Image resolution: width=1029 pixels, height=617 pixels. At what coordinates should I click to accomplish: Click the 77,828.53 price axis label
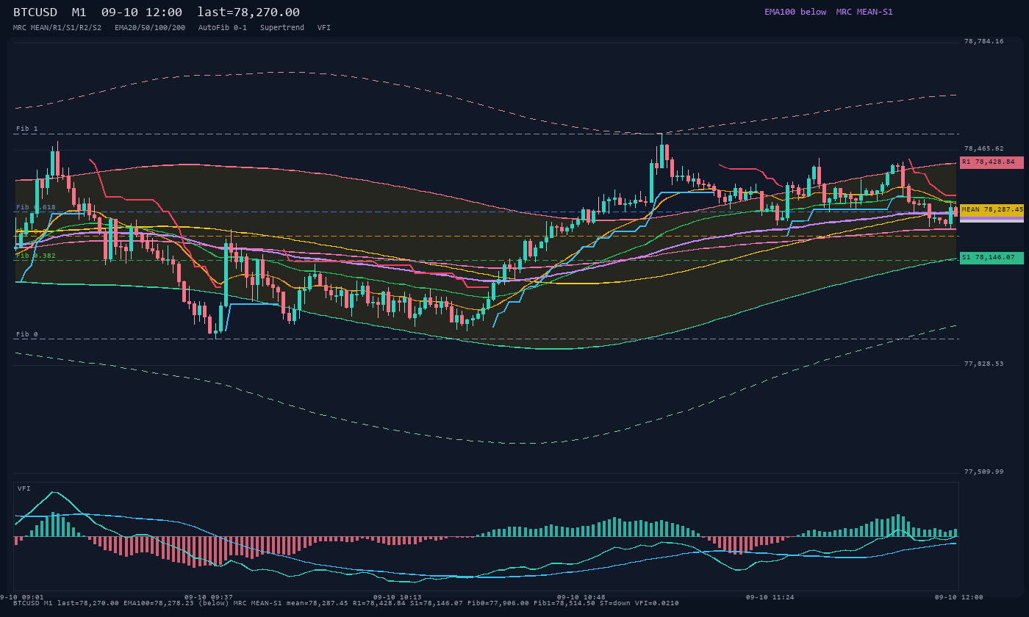pyautogui.click(x=983, y=364)
